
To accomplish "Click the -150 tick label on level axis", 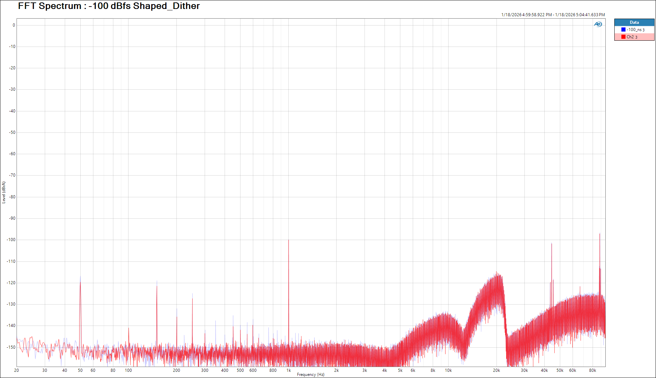I will coord(11,347).
